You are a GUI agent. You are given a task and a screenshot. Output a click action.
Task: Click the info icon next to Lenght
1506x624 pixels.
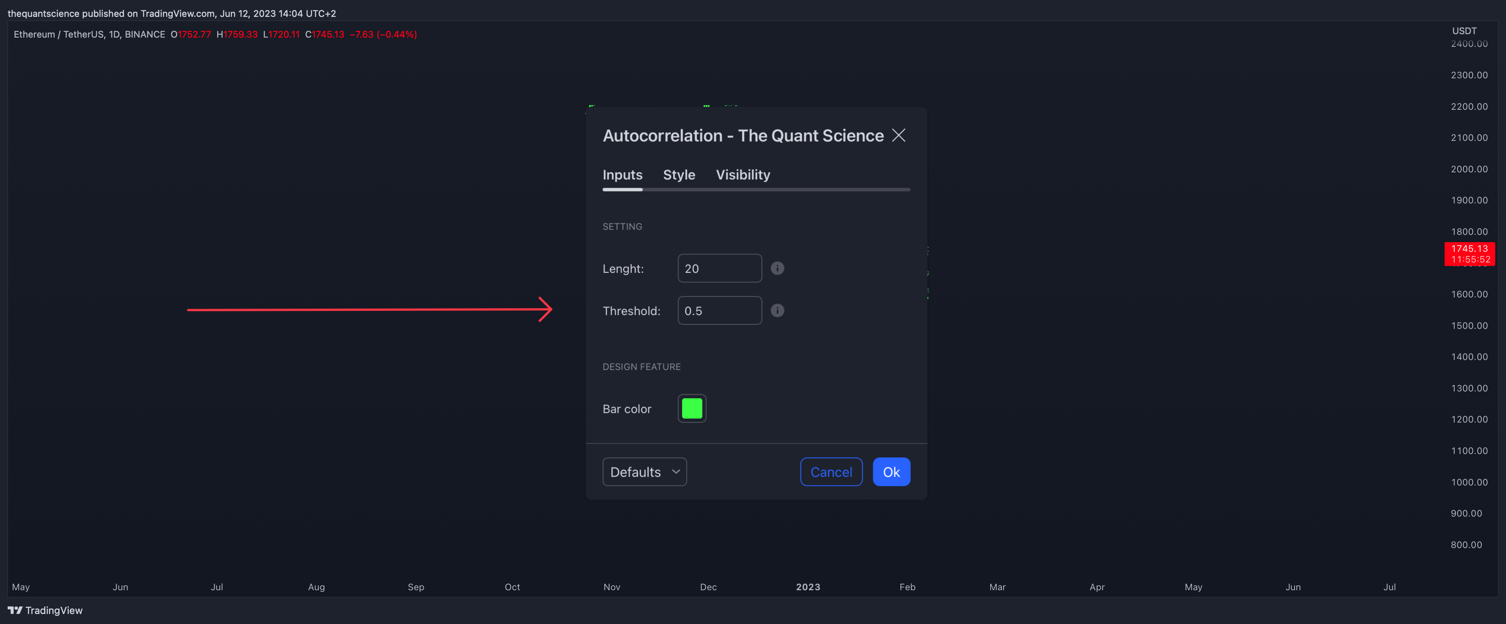click(x=777, y=268)
